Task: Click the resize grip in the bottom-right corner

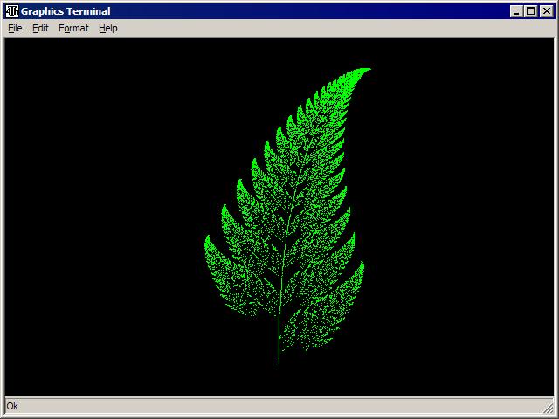Action: click(x=549, y=409)
